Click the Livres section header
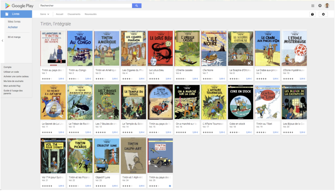The height and width of the screenshot is (191, 335). pyautogui.click(x=16, y=14)
